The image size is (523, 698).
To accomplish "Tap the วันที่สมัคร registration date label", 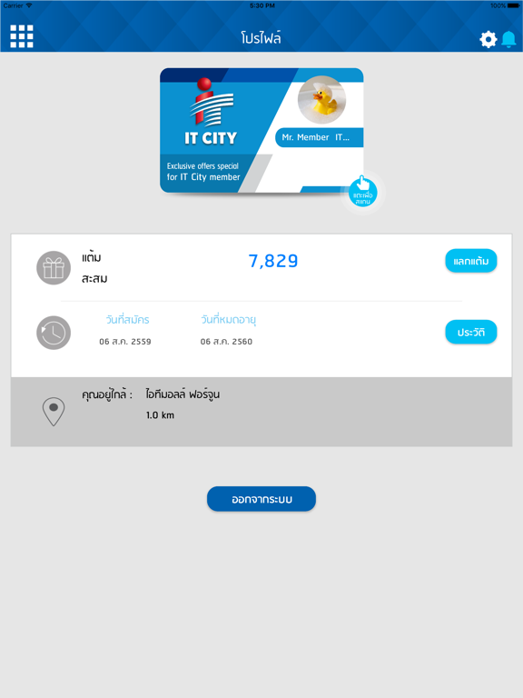I will coord(127,320).
